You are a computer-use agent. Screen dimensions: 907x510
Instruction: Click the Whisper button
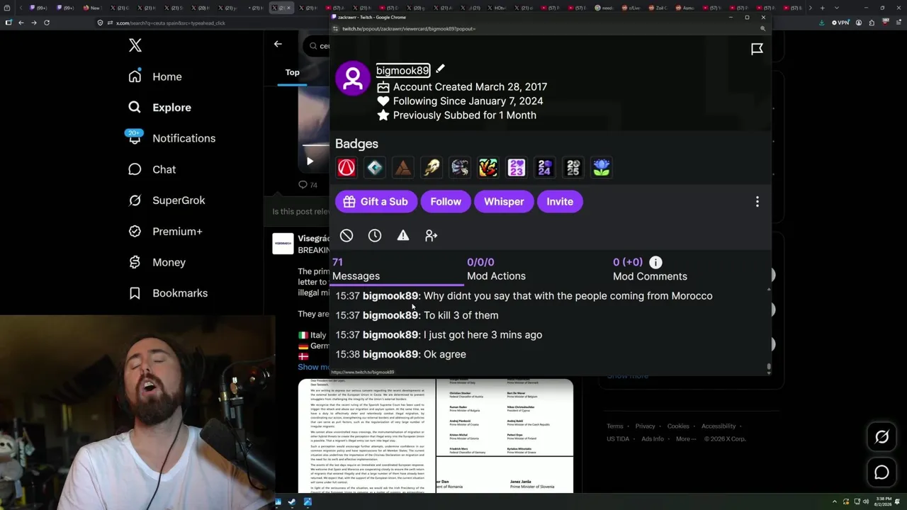[x=504, y=202]
